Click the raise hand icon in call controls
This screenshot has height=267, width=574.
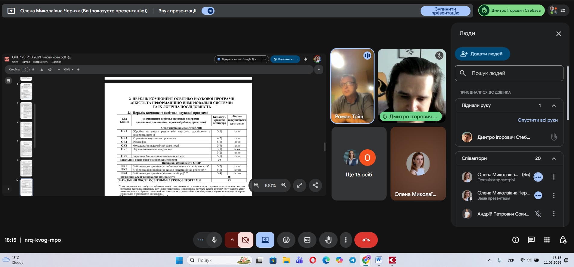pos(328,240)
